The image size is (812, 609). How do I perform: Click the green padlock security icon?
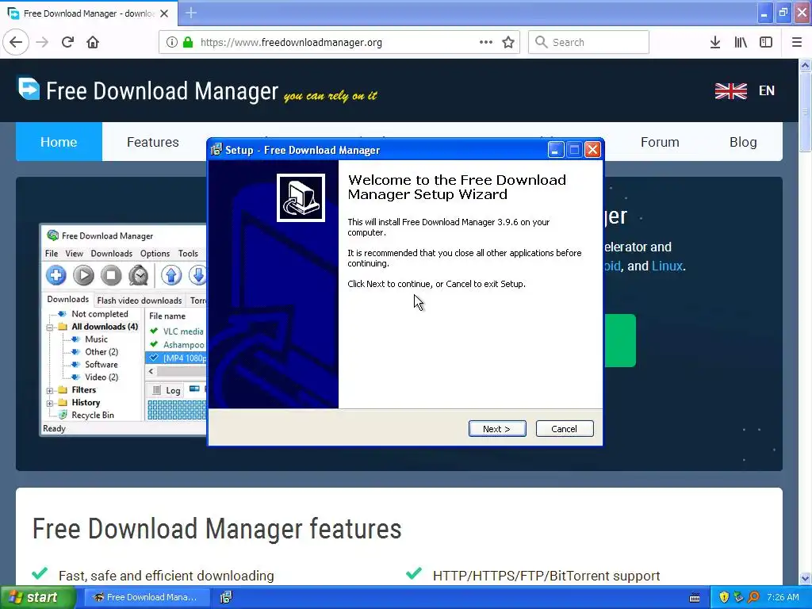tap(188, 42)
